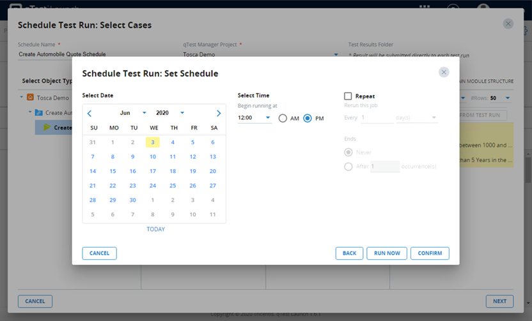Select the PM radio button
This screenshot has width=532, height=321.
coord(307,118)
